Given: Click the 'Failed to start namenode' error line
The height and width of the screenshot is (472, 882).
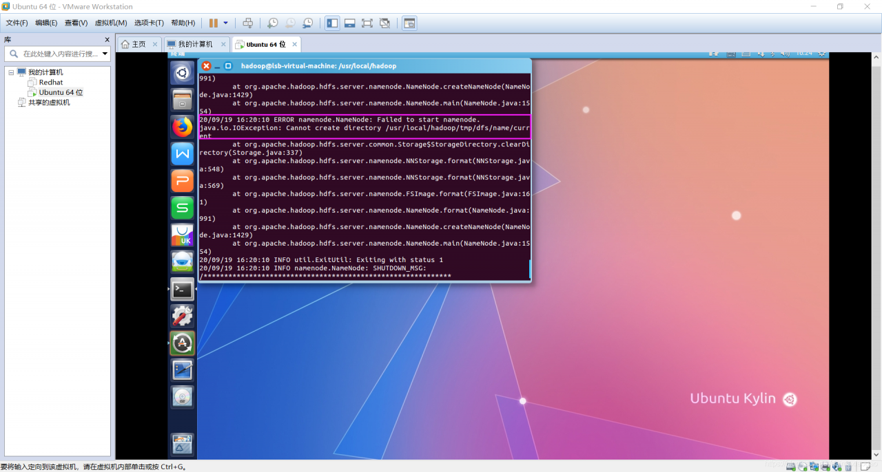Looking at the screenshot, I should (339, 120).
